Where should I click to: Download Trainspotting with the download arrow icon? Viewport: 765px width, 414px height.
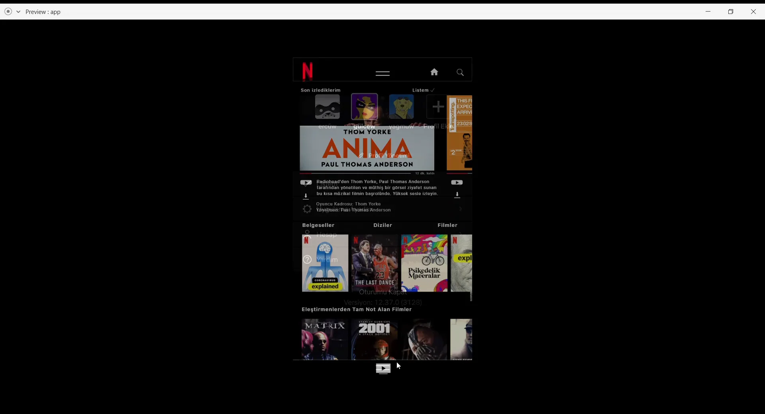457,195
